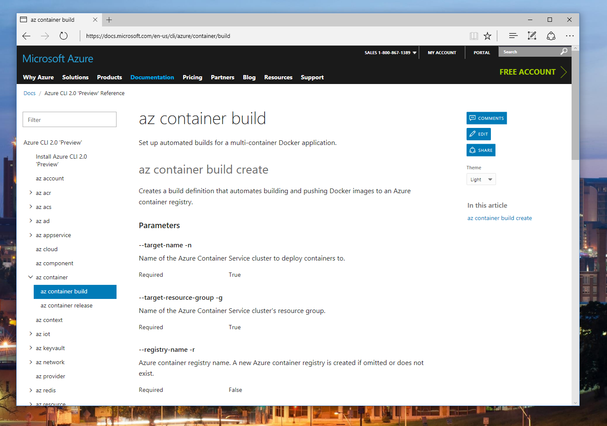Click the EDIT button with pencil icon

point(479,134)
